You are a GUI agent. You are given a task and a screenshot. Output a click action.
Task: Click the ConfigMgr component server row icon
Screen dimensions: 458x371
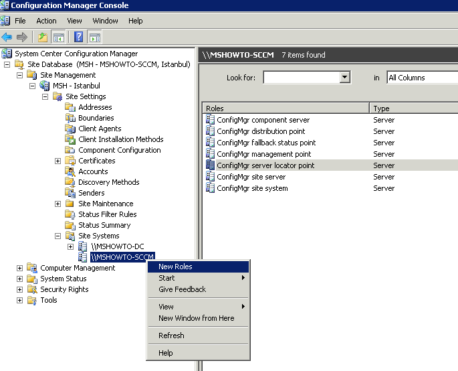(210, 120)
